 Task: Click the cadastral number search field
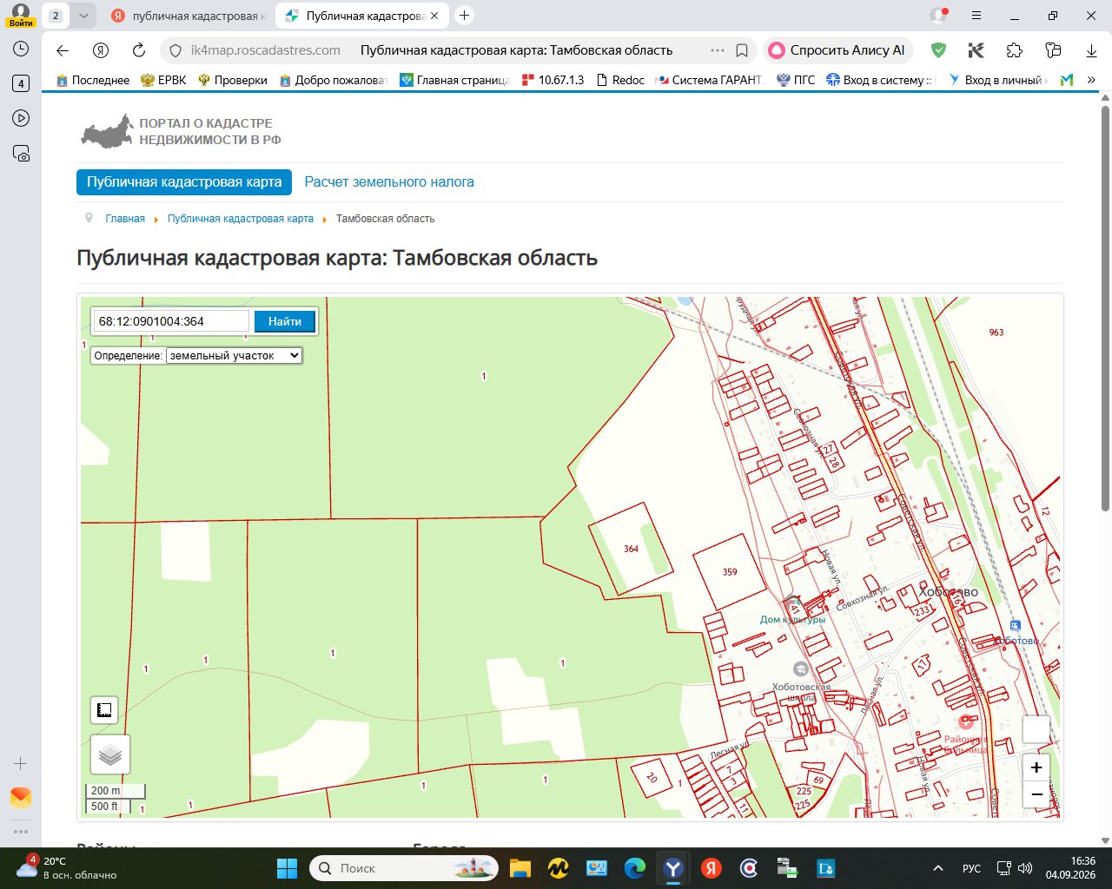click(x=171, y=321)
